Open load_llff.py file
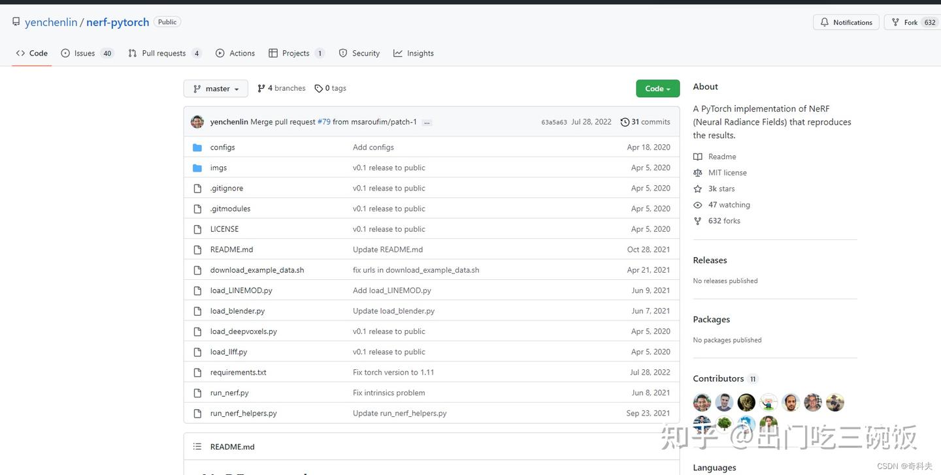The image size is (941, 475). coord(229,352)
